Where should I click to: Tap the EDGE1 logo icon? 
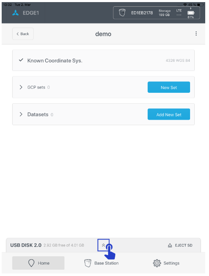16,13
